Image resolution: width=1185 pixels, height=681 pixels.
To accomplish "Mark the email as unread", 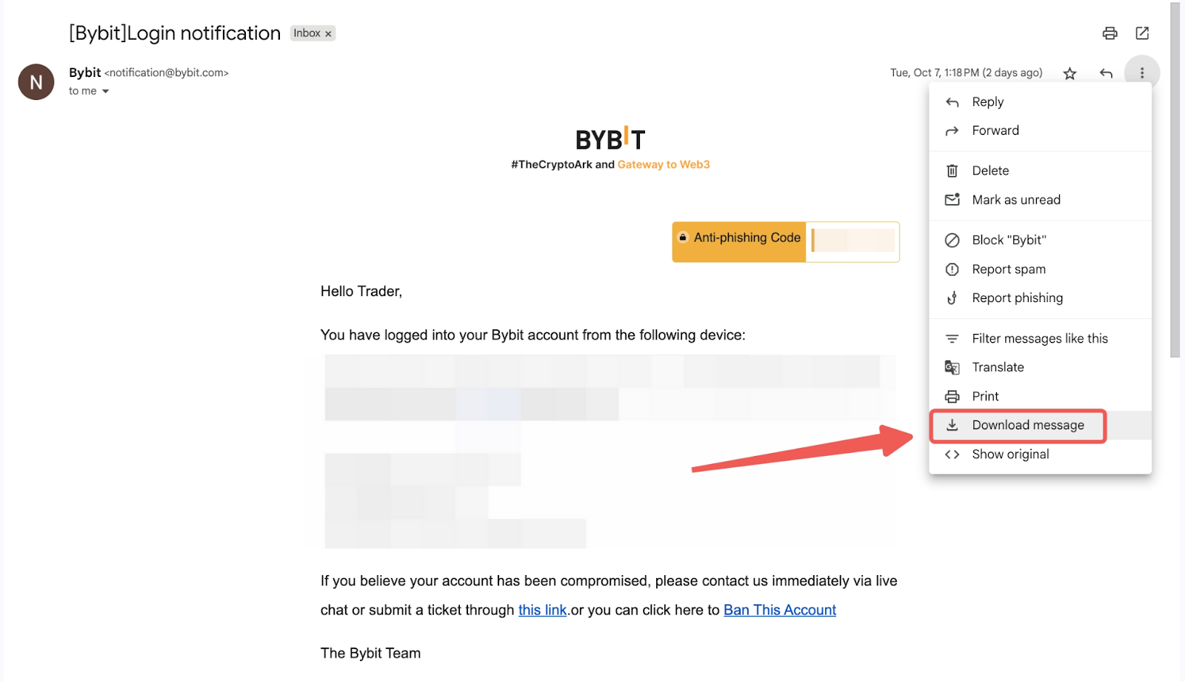I will click(x=1015, y=200).
